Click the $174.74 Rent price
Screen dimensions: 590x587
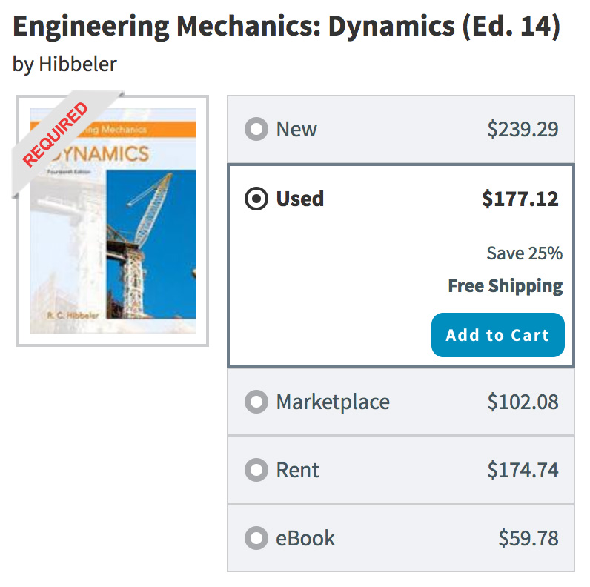(x=523, y=471)
